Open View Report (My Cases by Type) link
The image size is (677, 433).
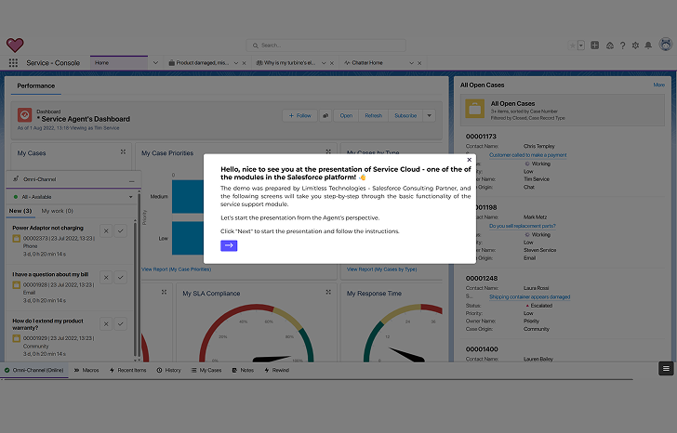point(381,269)
